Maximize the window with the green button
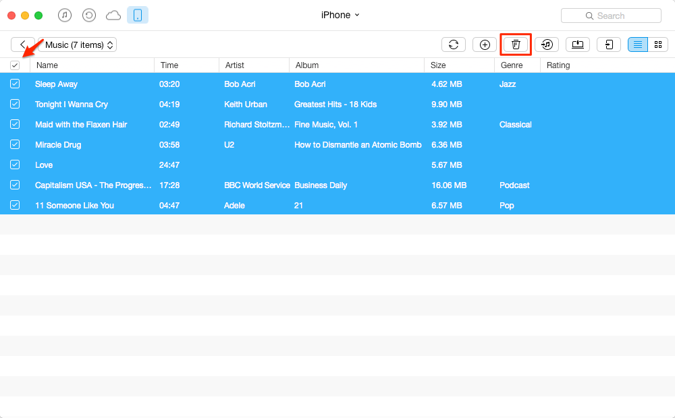Image resolution: width=675 pixels, height=418 pixels. pyautogui.click(x=38, y=16)
